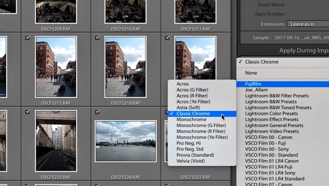Choose the Velvia (Vivid) preset
This screenshot has height=186, width=329.
tap(202, 161)
